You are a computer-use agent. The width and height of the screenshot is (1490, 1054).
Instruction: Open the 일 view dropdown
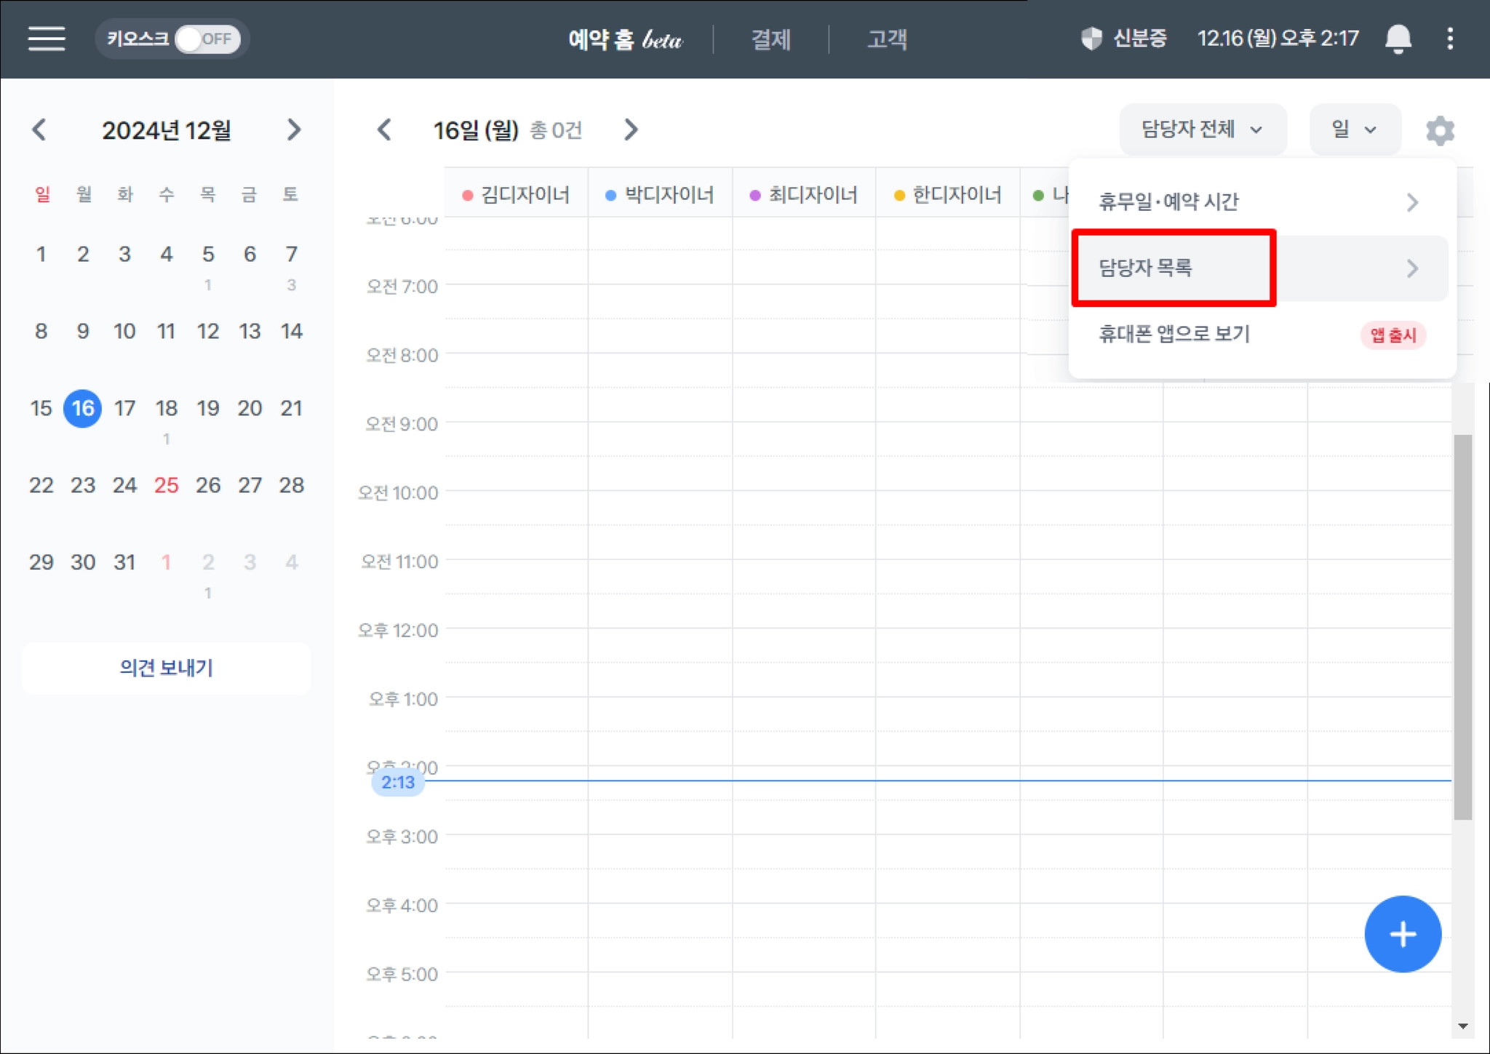pos(1354,129)
